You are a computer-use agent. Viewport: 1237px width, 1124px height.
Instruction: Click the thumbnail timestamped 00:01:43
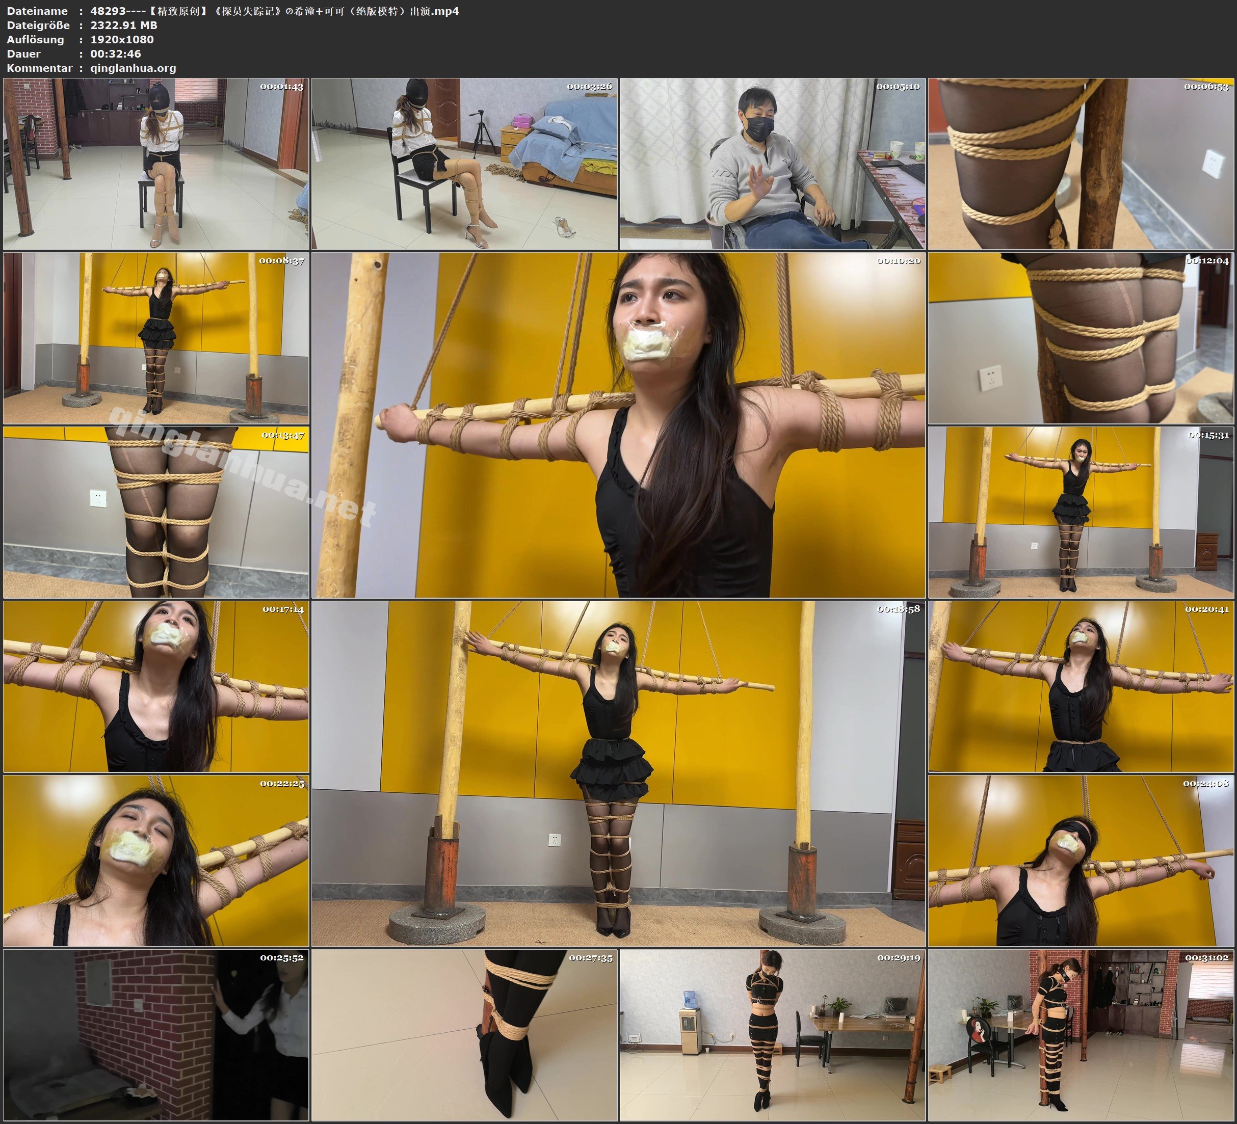click(x=156, y=164)
